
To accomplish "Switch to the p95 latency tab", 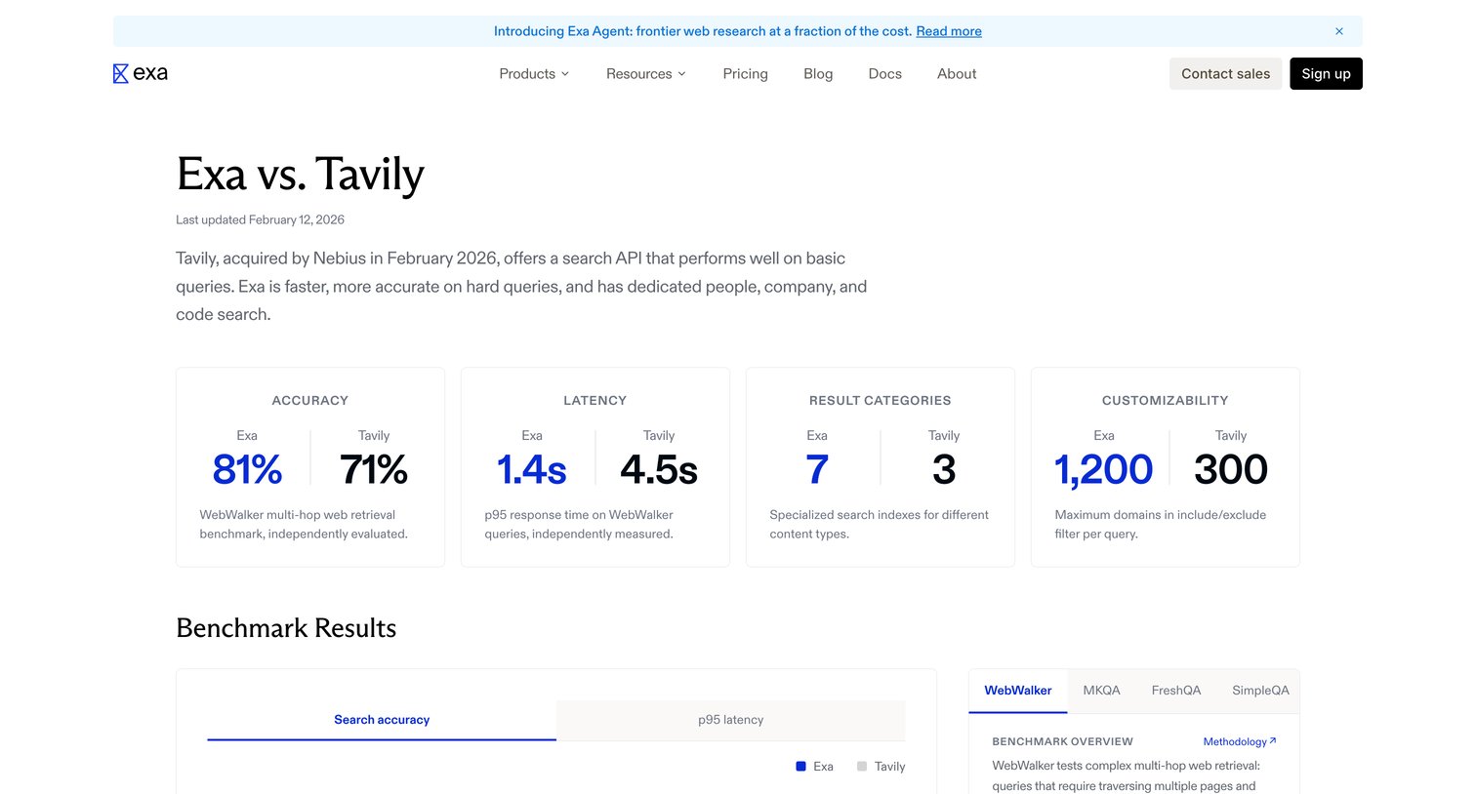I will [x=731, y=720].
